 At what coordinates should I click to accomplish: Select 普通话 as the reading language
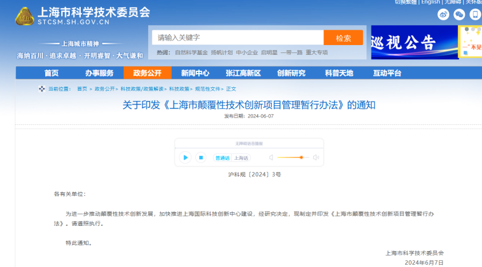pos(222,158)
